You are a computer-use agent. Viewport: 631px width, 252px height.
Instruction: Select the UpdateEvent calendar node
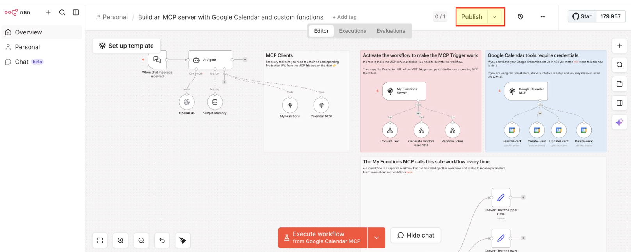pyautogui.click(x=559, y=130)
